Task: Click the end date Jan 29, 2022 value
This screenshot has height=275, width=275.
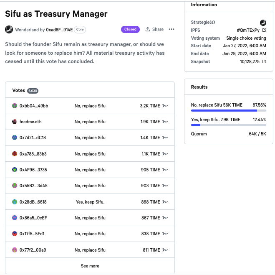Action: pos(244,53)
